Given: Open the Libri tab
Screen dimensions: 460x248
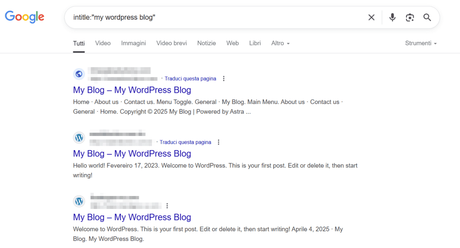Looking at the screenshot, I should point(255,44).
